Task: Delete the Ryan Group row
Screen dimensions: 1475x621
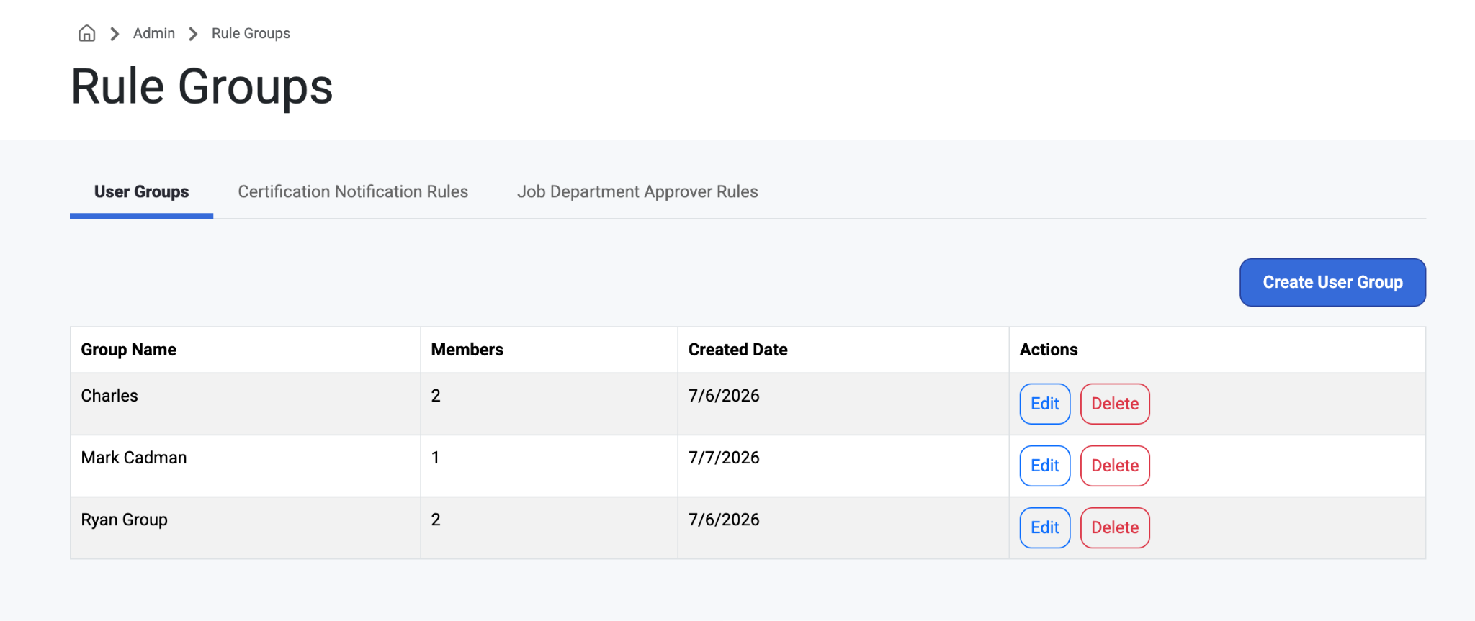Action: [1115, 527]
